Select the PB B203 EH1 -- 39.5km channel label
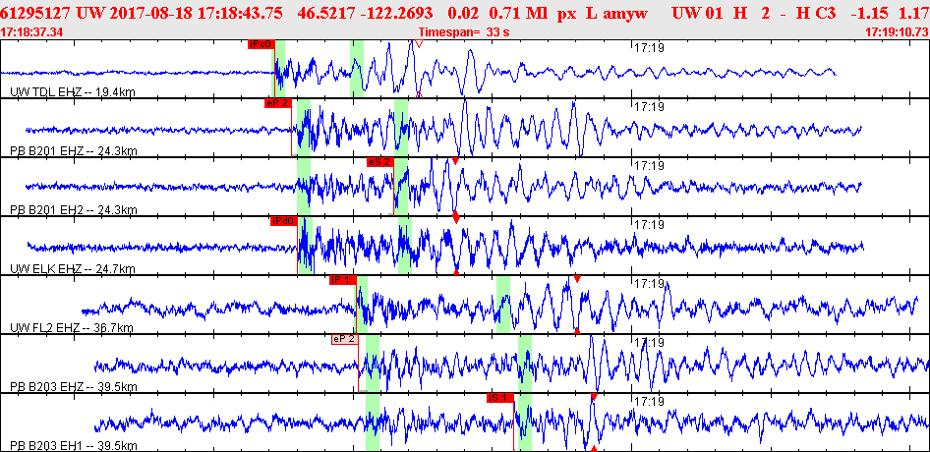 click(74, 445)
